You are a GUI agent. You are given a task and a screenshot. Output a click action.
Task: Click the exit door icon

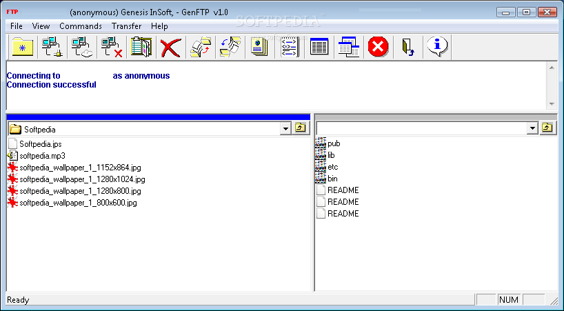coord(407,47)
